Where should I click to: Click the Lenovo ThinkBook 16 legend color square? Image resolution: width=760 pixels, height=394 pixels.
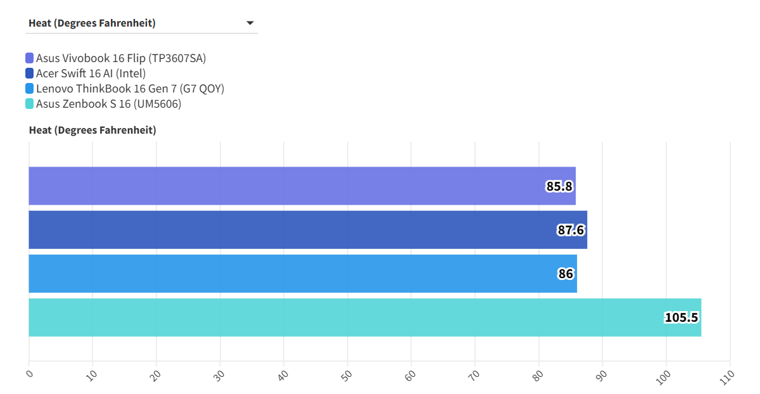point(30,89)
